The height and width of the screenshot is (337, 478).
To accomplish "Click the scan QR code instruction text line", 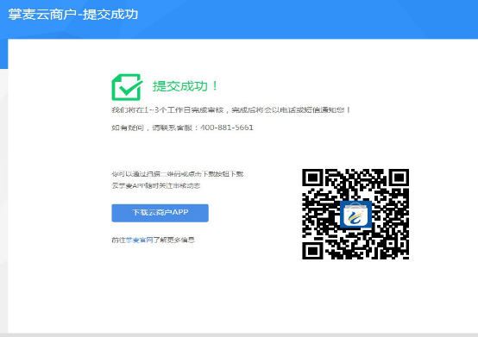I will pyautogui.click(x=178, y=174).
